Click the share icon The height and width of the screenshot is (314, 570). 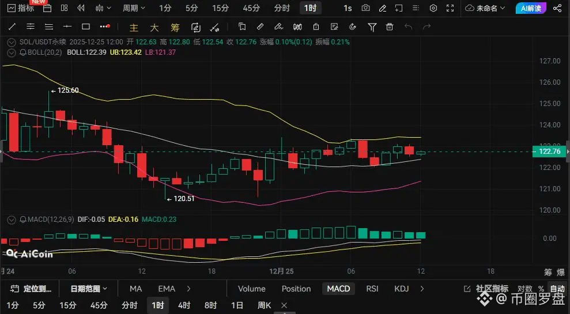(x=557, y=8)
